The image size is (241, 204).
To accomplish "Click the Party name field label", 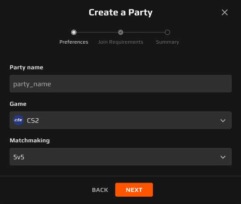I will [26, 67].
